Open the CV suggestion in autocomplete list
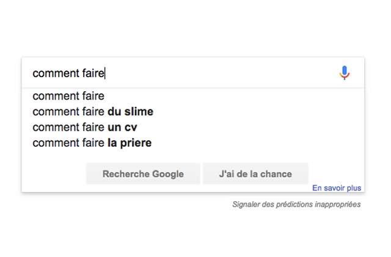The width and height of the screenshot is (391, 257). [89, 127]
